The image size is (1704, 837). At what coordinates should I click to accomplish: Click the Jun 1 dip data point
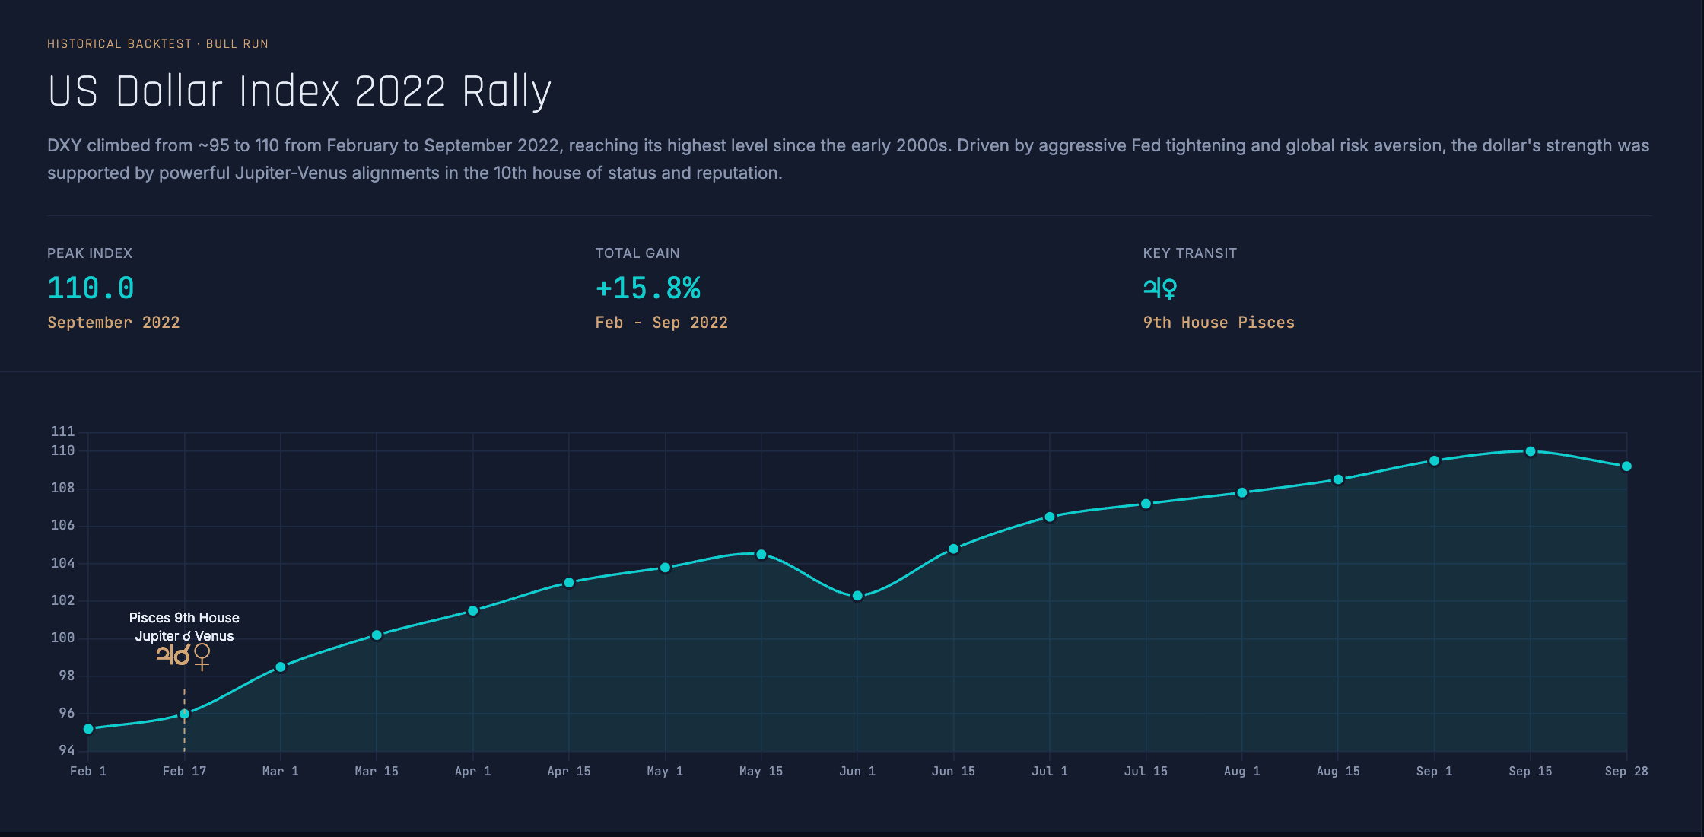pos(857,596)
